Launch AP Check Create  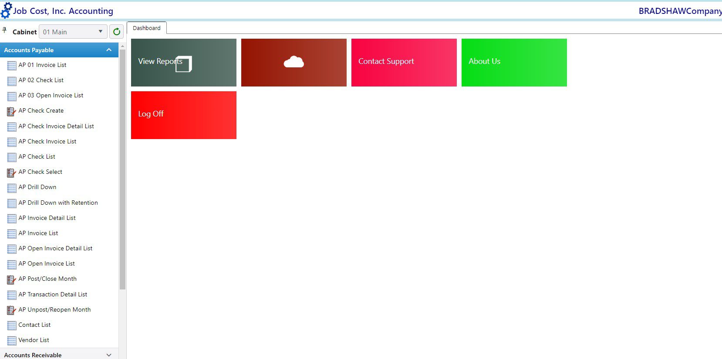pyautogui.click(x=41, y=110)
